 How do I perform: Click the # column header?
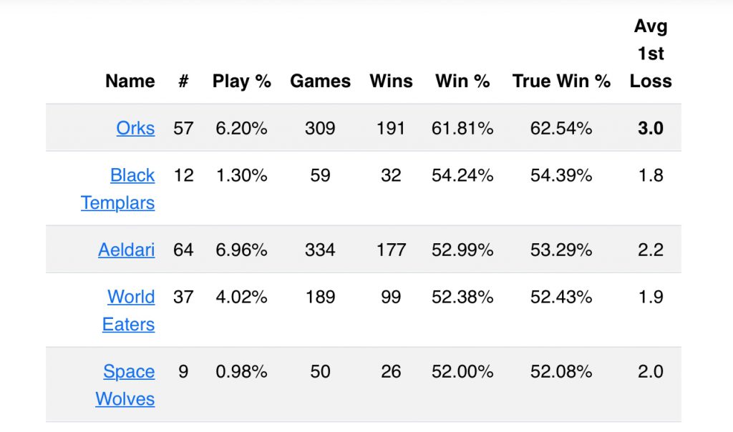[183, 82]
